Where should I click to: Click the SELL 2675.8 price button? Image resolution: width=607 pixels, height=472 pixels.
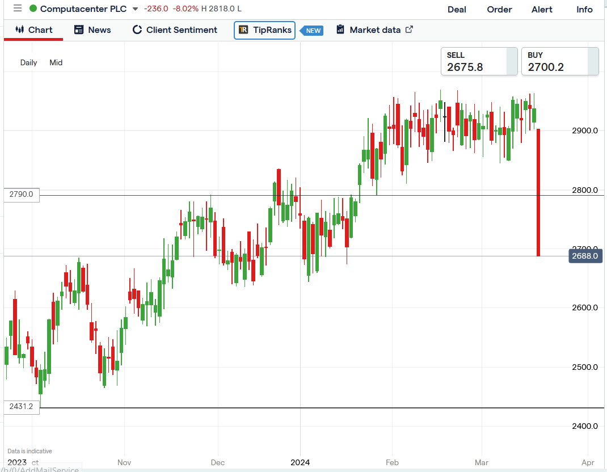479,62
